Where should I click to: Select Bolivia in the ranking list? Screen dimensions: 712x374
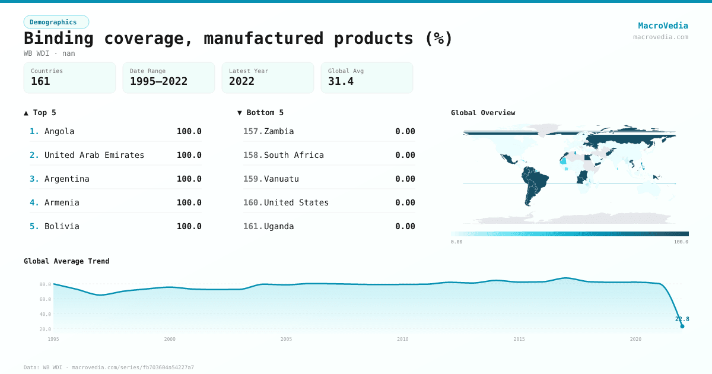click(62, 226)
